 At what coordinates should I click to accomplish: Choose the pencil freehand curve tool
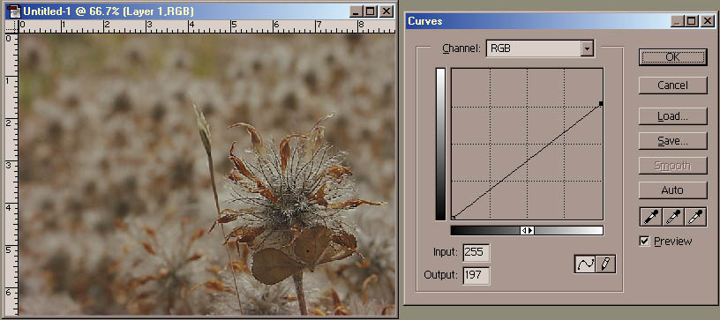click(x=605, y=264)
